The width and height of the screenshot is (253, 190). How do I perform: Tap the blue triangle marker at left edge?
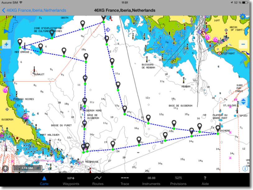click(x=6, y=31)
